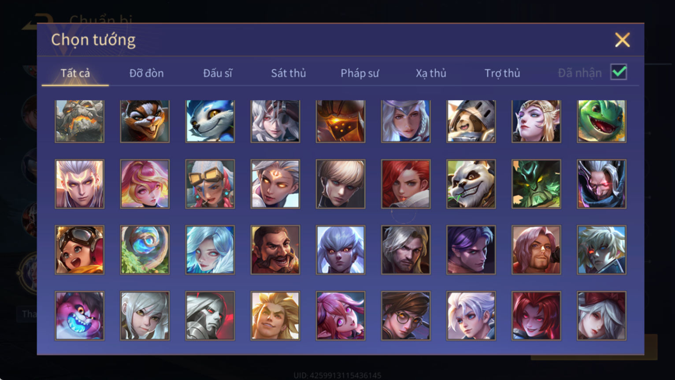Open the Trợ thủ tab
This screenshot has height=380, width=675.
(502, 73)
